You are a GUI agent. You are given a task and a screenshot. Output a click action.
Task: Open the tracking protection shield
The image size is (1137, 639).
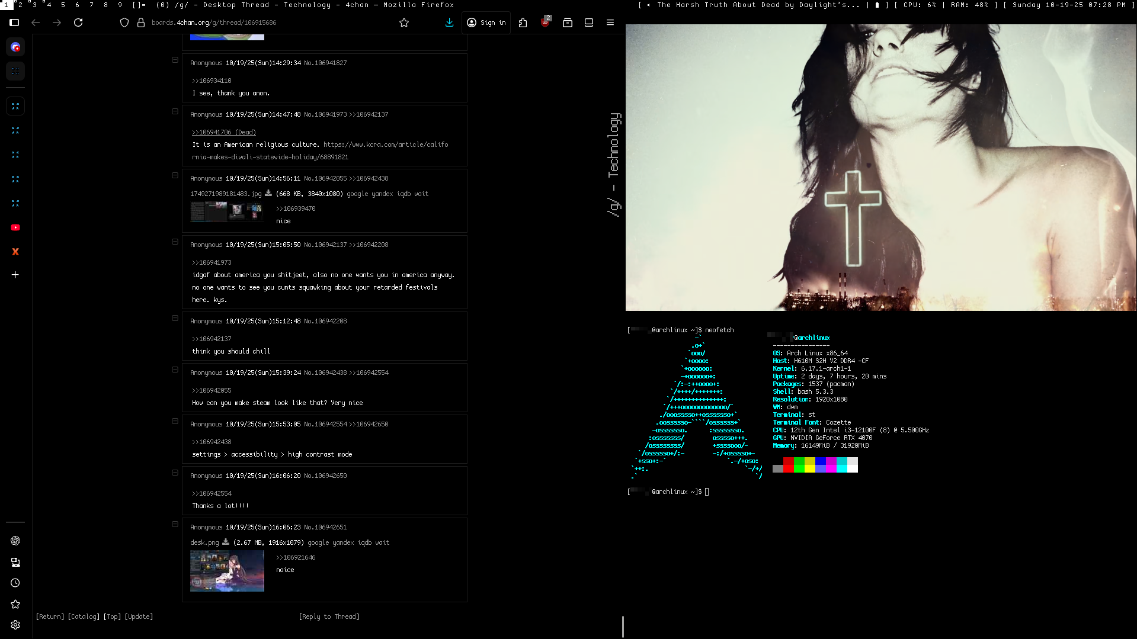124,23
